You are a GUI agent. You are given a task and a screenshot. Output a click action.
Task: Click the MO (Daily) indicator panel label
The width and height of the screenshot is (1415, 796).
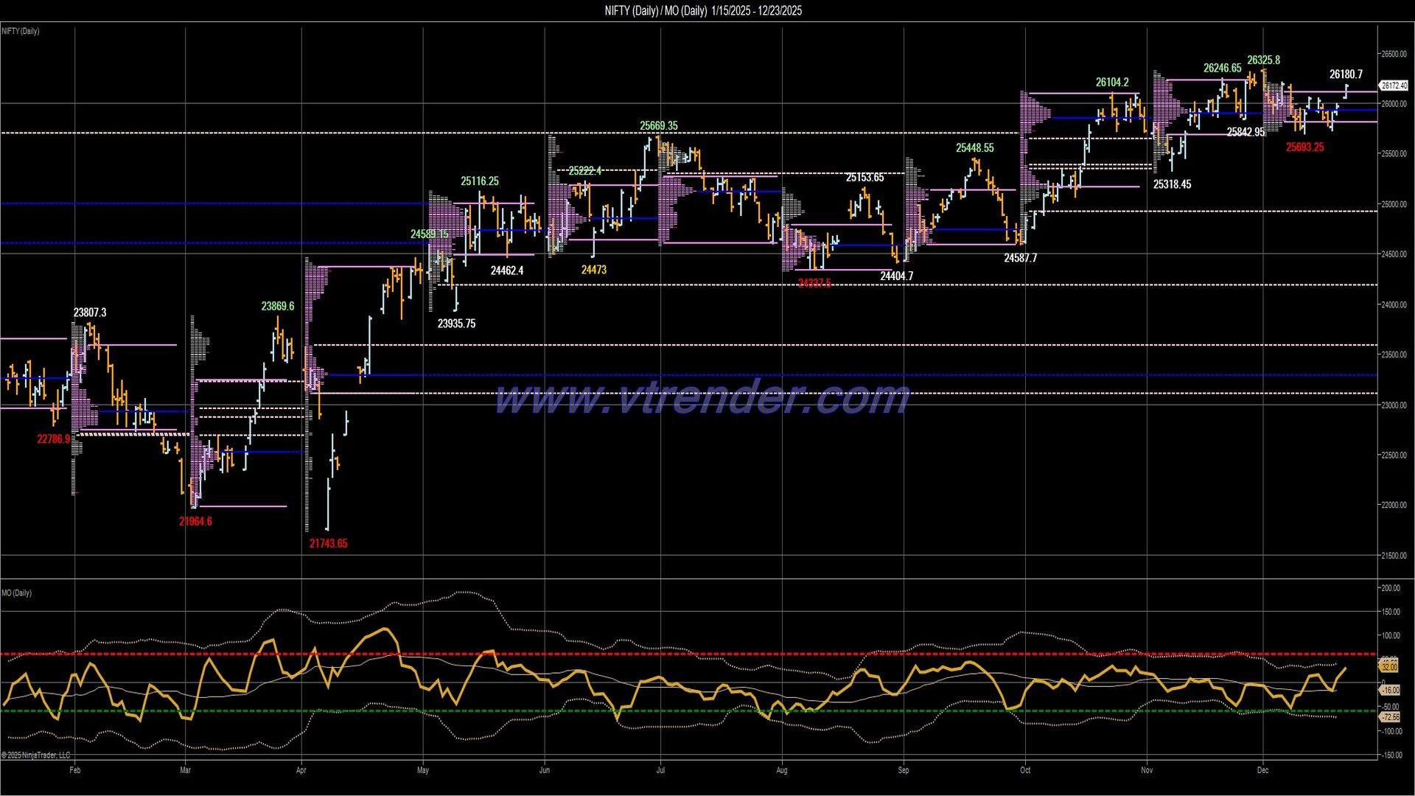pyautogui.click(x=15, y=592)
